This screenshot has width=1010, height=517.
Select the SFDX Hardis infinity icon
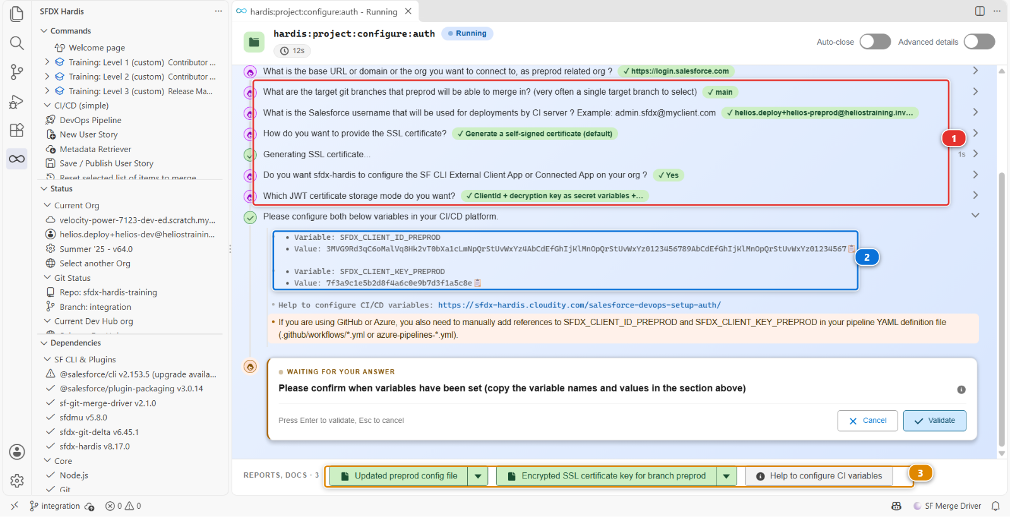[x=17, y=159]
